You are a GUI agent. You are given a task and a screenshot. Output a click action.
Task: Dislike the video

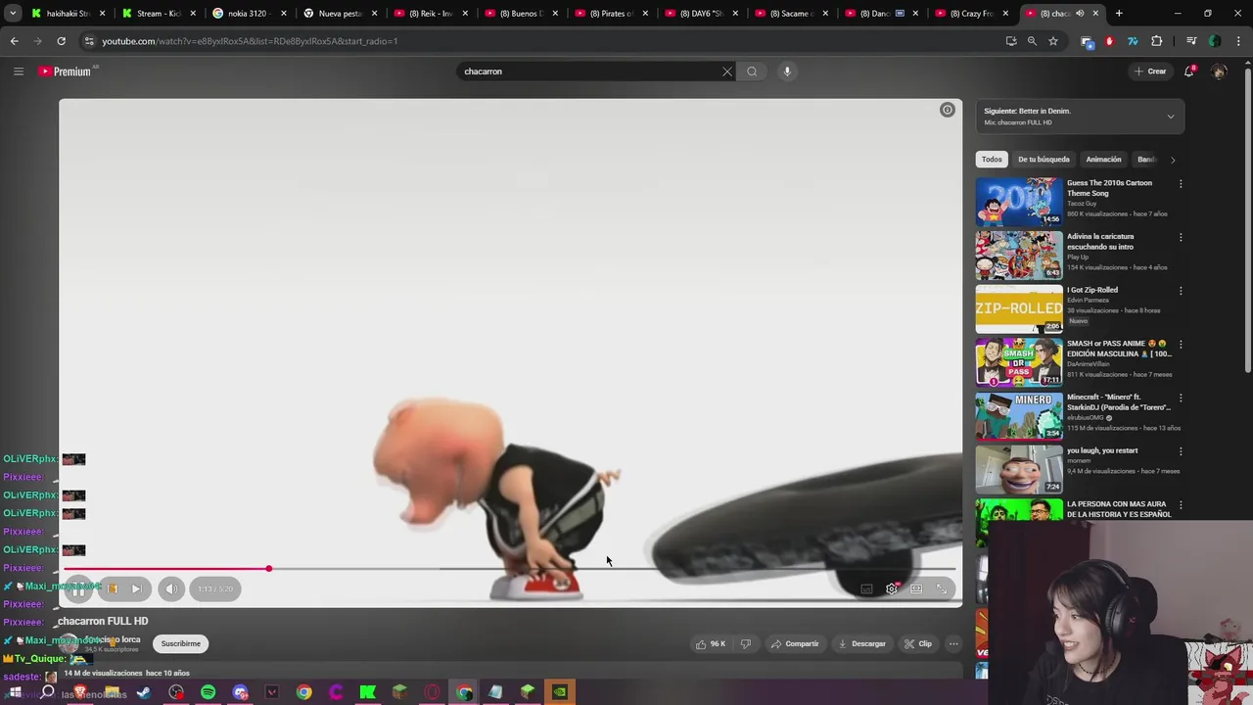point(746,643)
